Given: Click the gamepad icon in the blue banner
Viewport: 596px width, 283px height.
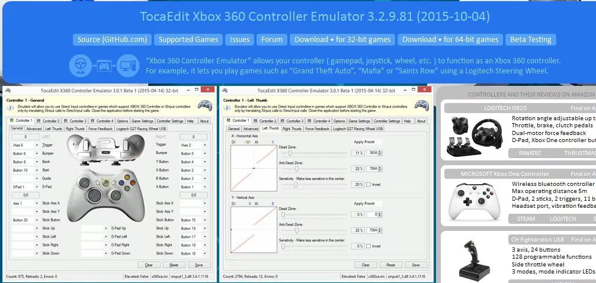Looking at the screenshot, I should coord(104,66).
